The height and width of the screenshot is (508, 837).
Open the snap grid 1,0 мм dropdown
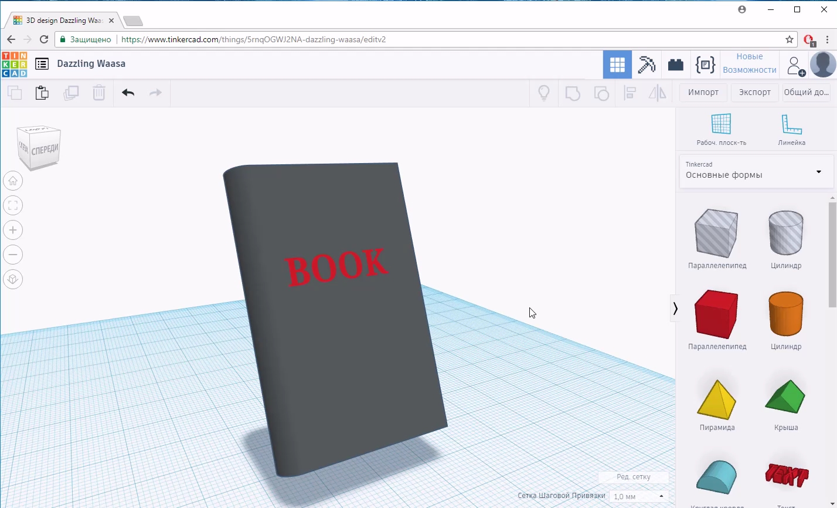pos(639,496)
